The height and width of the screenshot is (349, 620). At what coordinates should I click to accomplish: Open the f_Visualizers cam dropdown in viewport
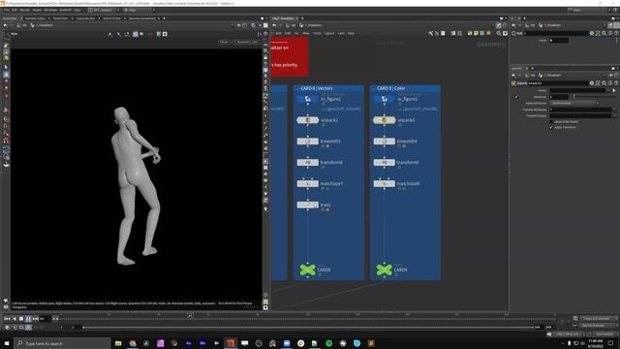pos(246,42)
